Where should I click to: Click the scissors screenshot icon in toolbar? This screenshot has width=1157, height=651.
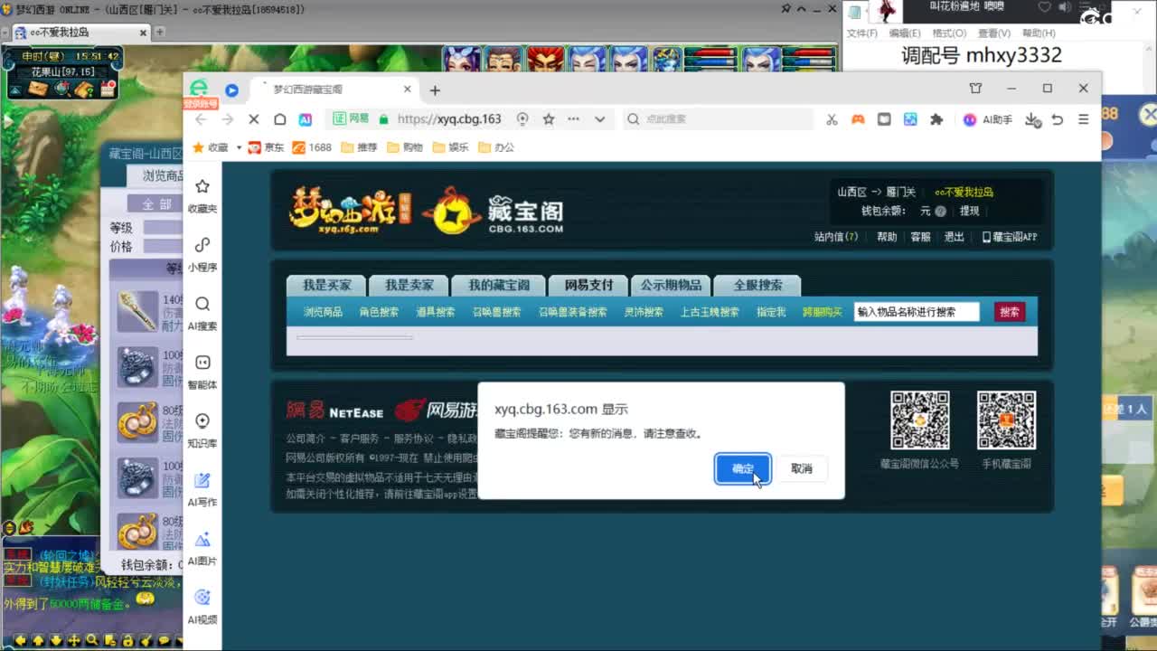832,119
